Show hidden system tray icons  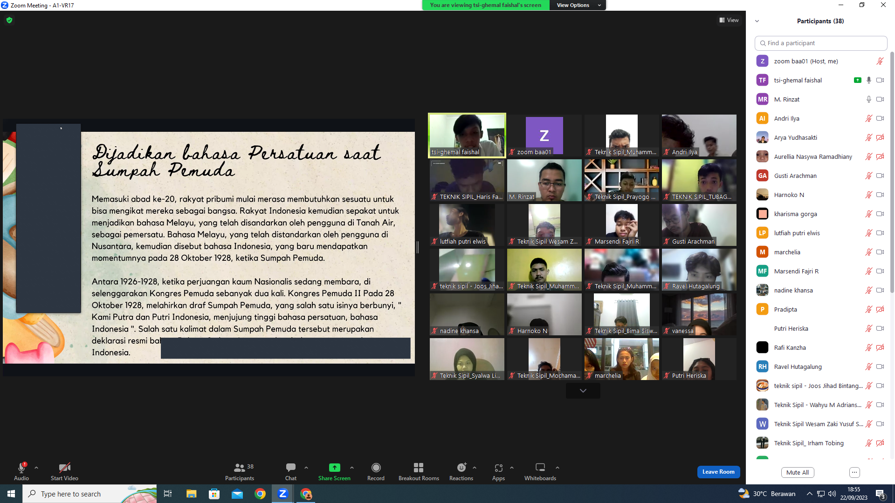[x=810, y=494]
